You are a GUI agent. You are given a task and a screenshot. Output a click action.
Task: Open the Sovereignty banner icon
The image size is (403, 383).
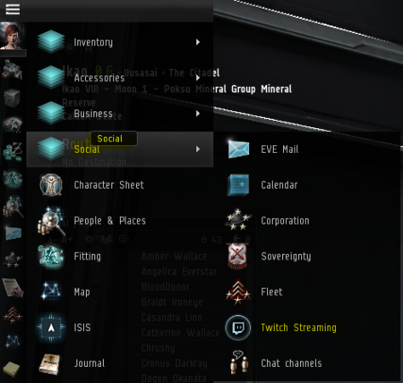coord(237,256)
